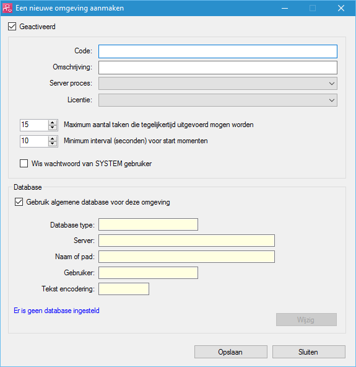Image resolution: width=356 pixels, height=367 pixels.
Task: Minimize the dialog window
Action: point(285,8)
